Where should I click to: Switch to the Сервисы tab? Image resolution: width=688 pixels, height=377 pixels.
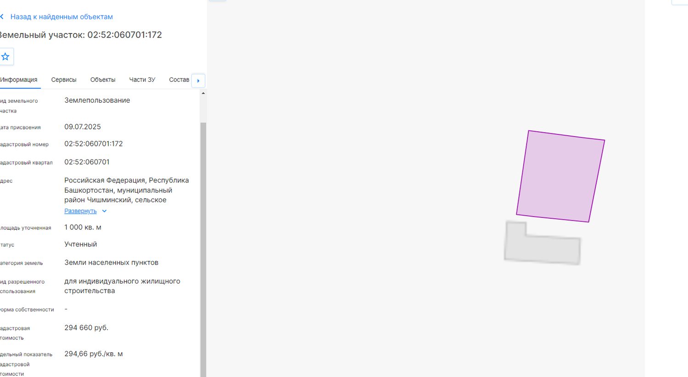pyautogui.click(x=64, y=80)
